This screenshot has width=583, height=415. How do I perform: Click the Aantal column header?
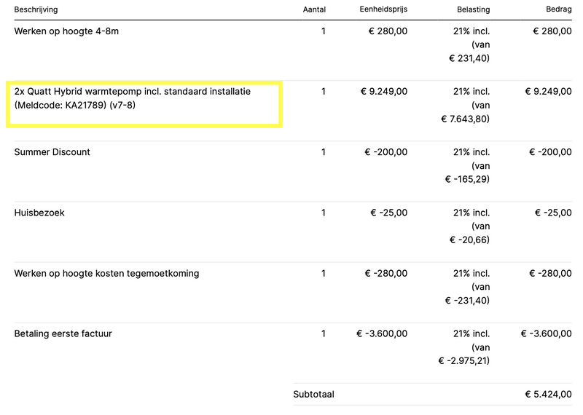click(x=314, y=9)
